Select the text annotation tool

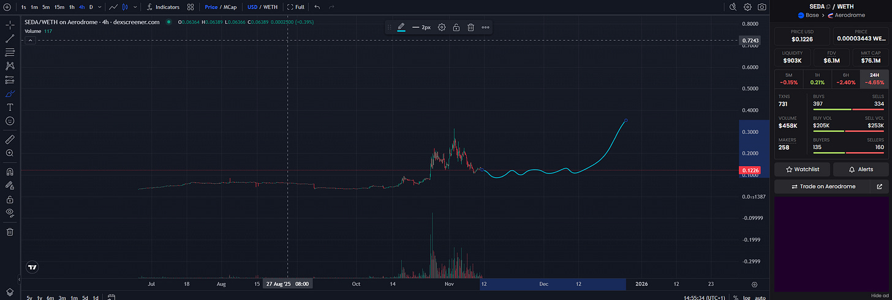point(10,107)
